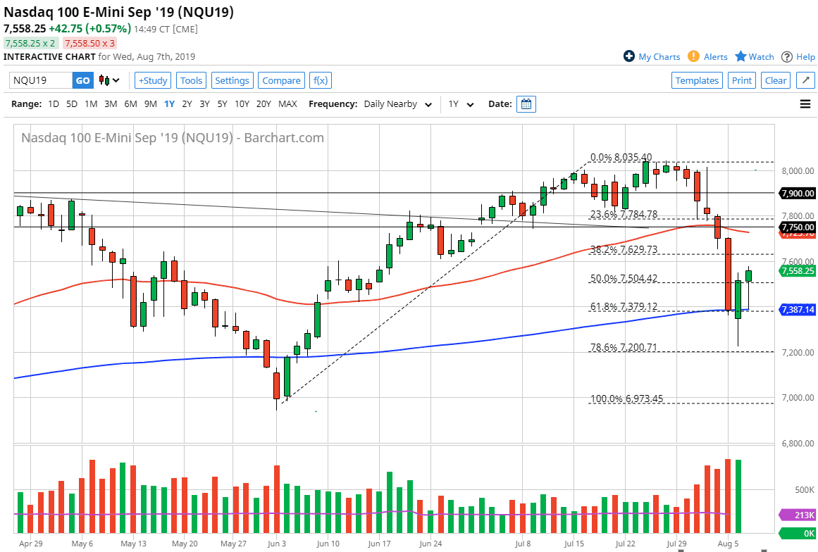The width and height of the screenshot is (818, 552).
Task: Open the Templates panel
Action: [x=697, y=80]
